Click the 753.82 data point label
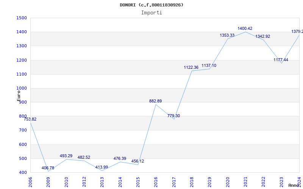Viewport: 303px width, 189px height. coord(30,119)
